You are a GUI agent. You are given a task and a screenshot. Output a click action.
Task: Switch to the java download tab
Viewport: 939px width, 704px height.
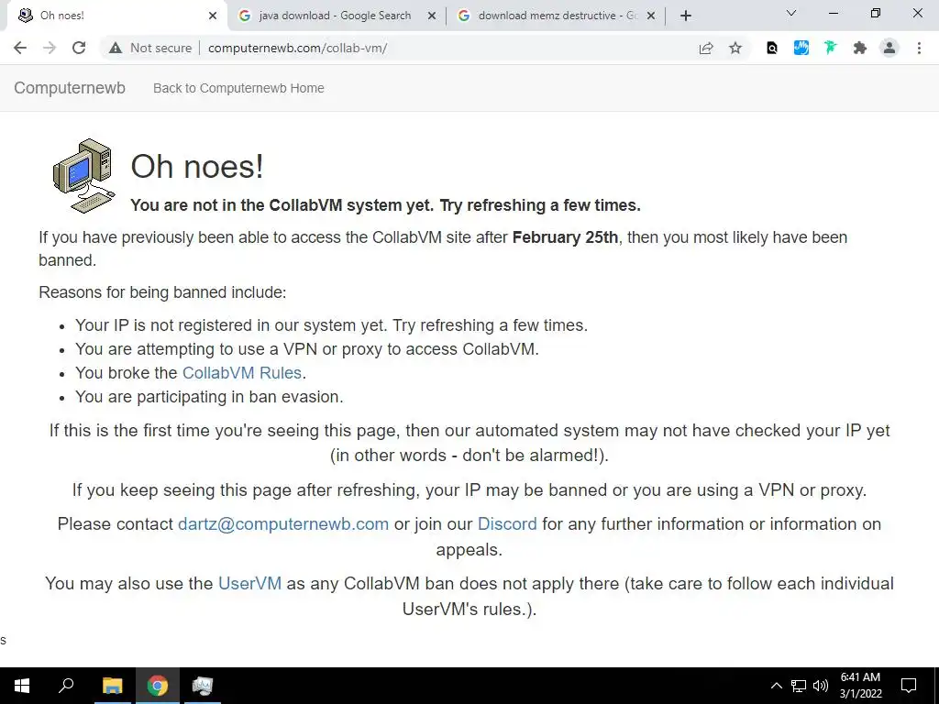[336, 16]
